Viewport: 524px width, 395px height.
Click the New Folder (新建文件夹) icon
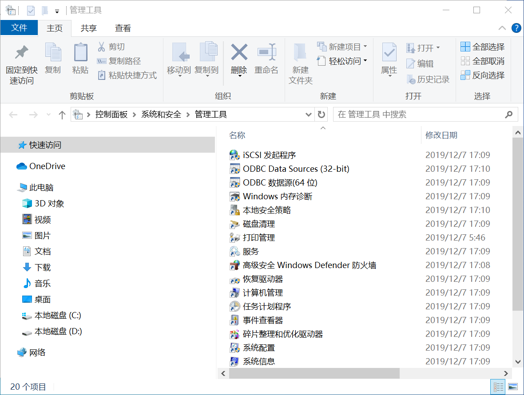click(x=301, y=53)
